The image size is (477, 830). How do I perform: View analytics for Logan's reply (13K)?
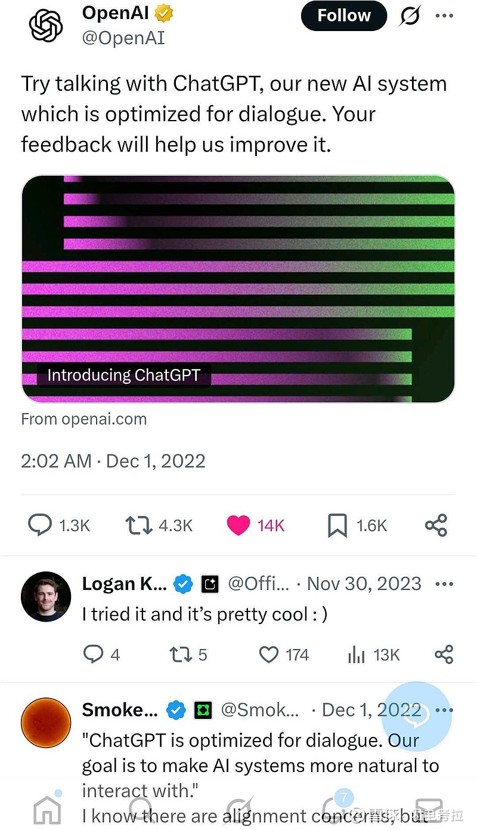[x=356, y=654]
